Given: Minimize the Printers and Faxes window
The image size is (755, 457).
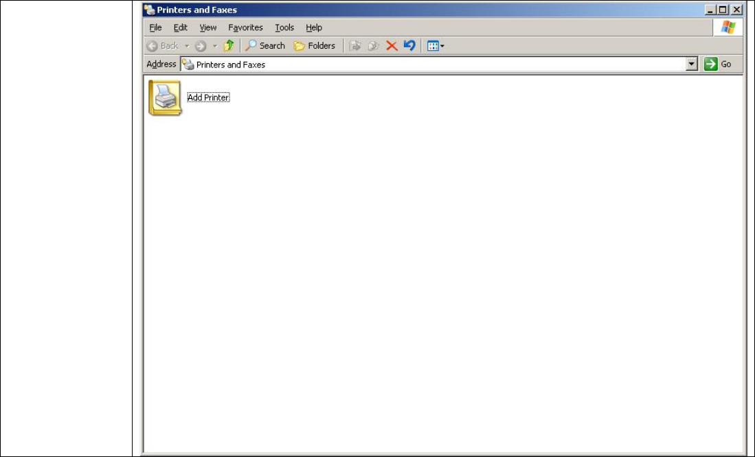Looking at the screenshot, I should (710, 10).
